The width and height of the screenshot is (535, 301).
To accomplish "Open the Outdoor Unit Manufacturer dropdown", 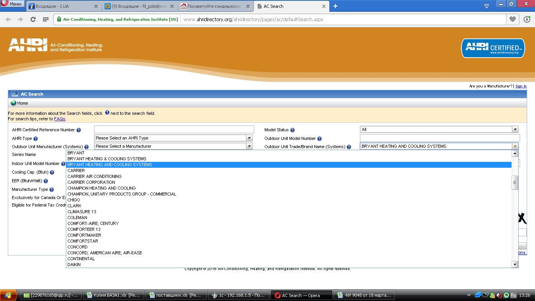I will pyautogui.click(x=249, y=146).
